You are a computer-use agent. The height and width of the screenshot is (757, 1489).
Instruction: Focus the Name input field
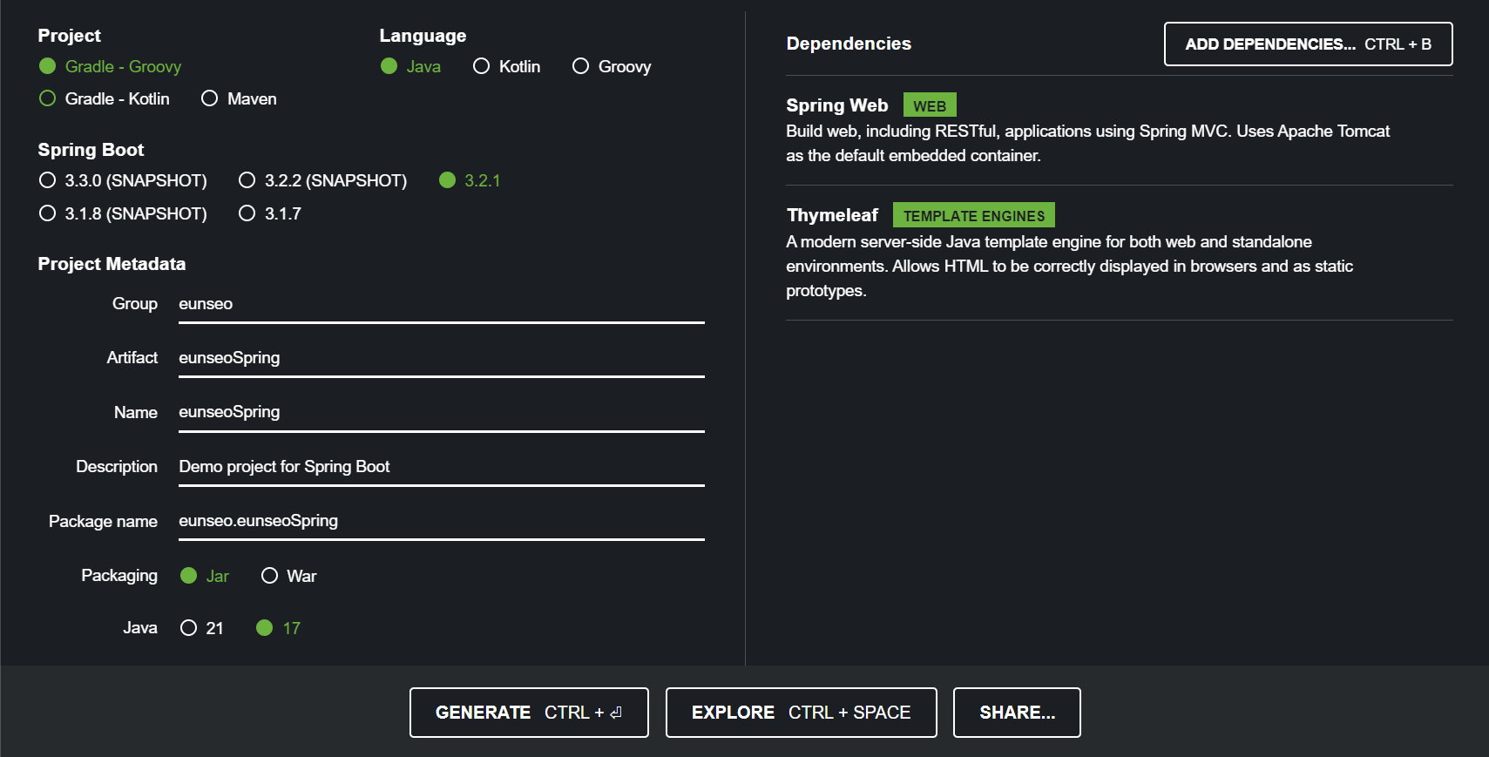(x=442, y=412)
